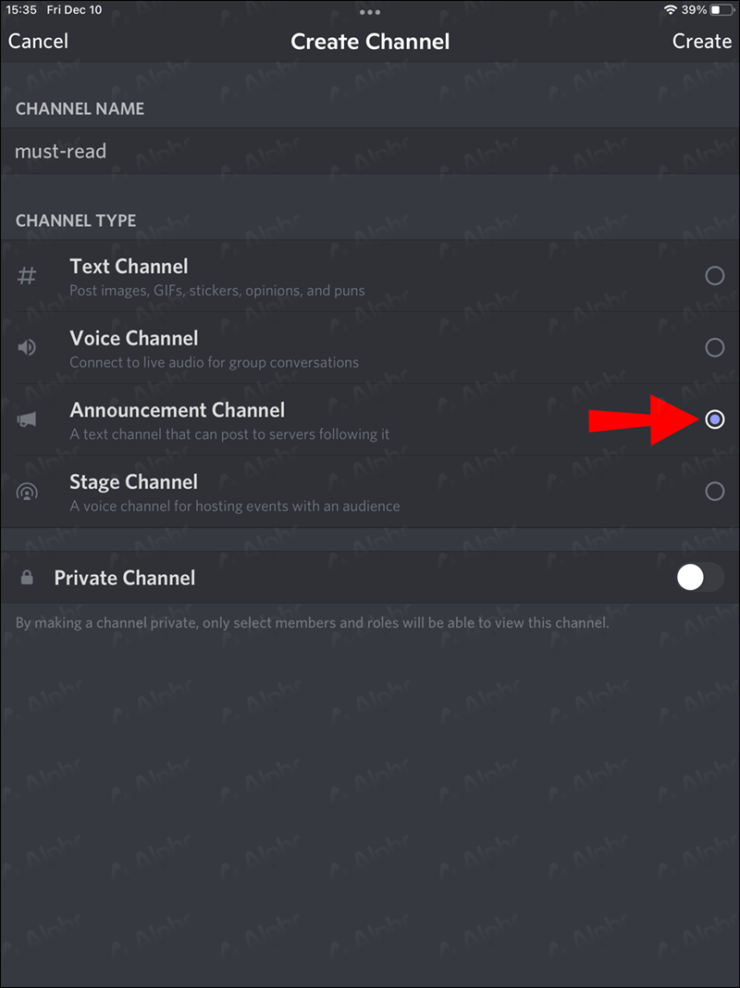Tap the battery indicator icon
This screenshot has height=988, width=740.
(x=720, y=10)
